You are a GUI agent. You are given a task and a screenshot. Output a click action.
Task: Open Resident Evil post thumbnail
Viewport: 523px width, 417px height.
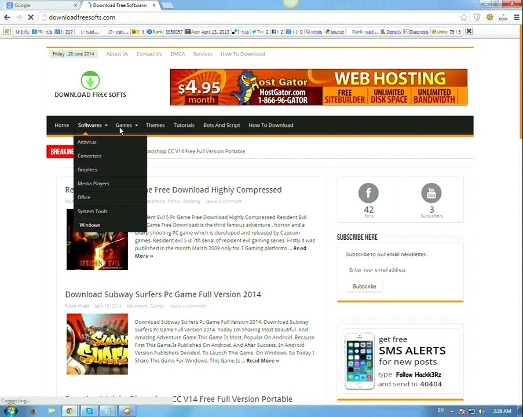click(x=97, y=251)
